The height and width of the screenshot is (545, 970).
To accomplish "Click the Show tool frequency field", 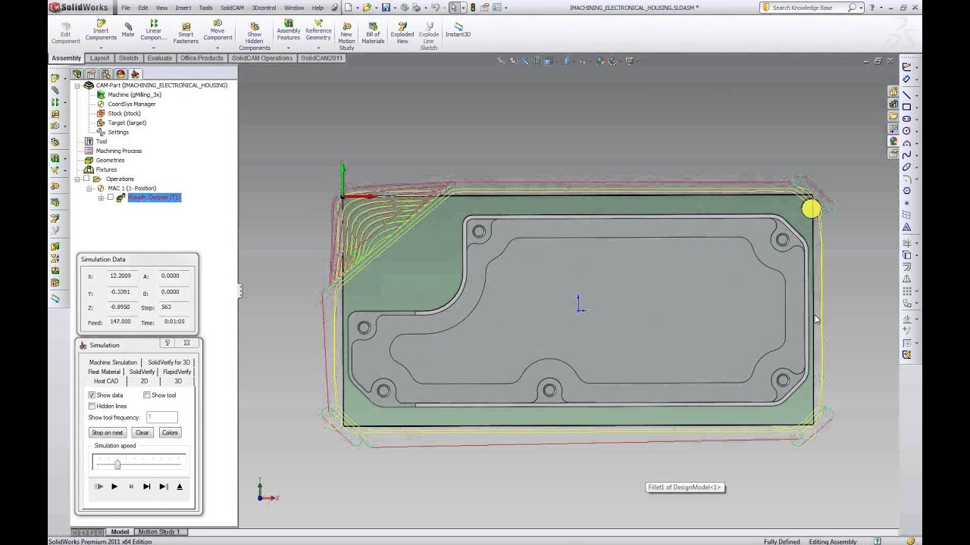I will coord(162,417).
